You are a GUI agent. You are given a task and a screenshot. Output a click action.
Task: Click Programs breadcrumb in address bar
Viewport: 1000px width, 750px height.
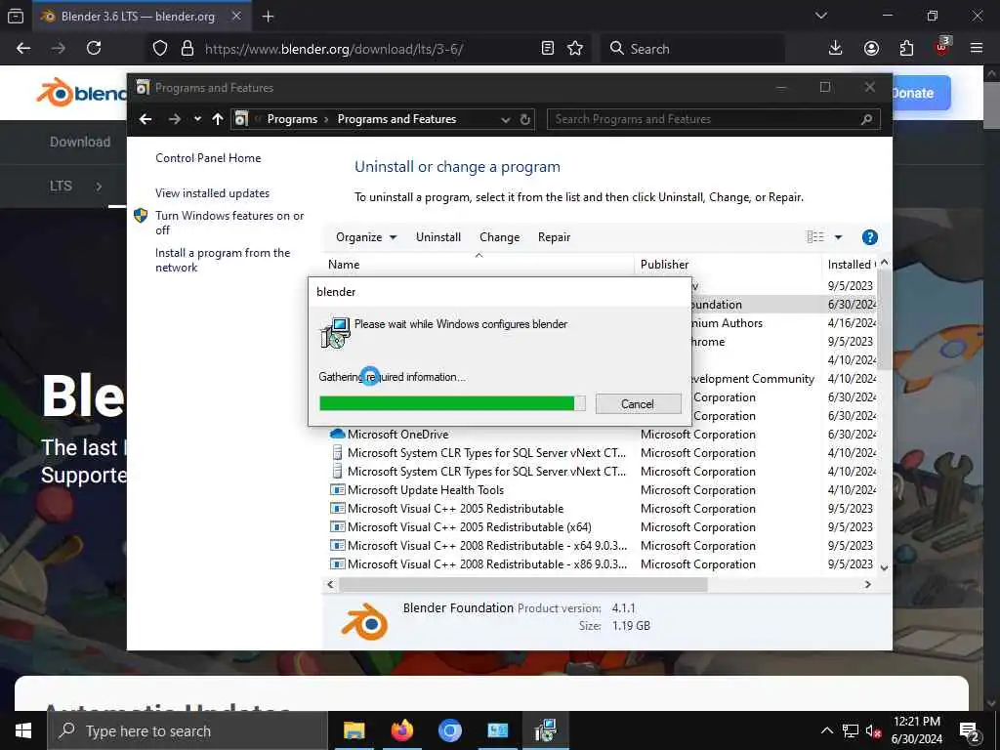(292, 119)
